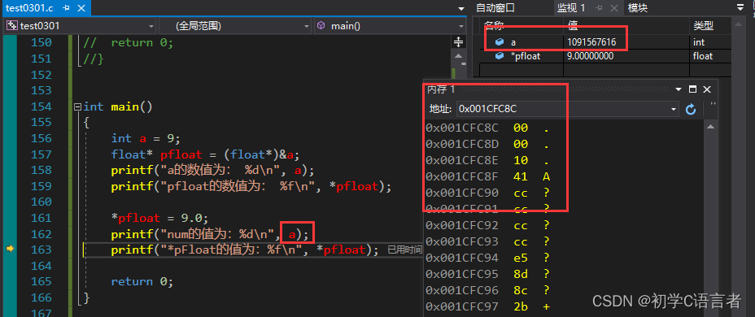Click the 已用时间 elapsed-time hint
This screenshot has height=317, width=755.
(x=405, y=250)
